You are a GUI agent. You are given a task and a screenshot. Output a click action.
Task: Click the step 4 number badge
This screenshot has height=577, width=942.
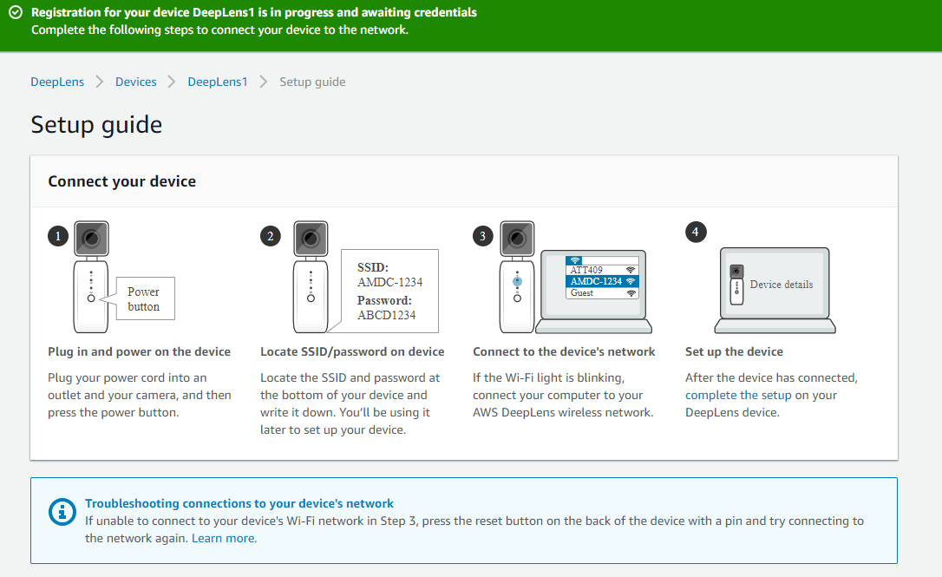pos(696,232)
